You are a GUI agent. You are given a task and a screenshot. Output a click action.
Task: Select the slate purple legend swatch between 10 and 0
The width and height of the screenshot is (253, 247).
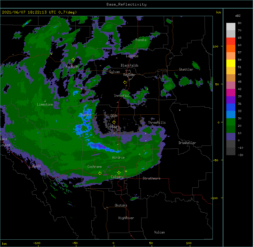point(231,137)
